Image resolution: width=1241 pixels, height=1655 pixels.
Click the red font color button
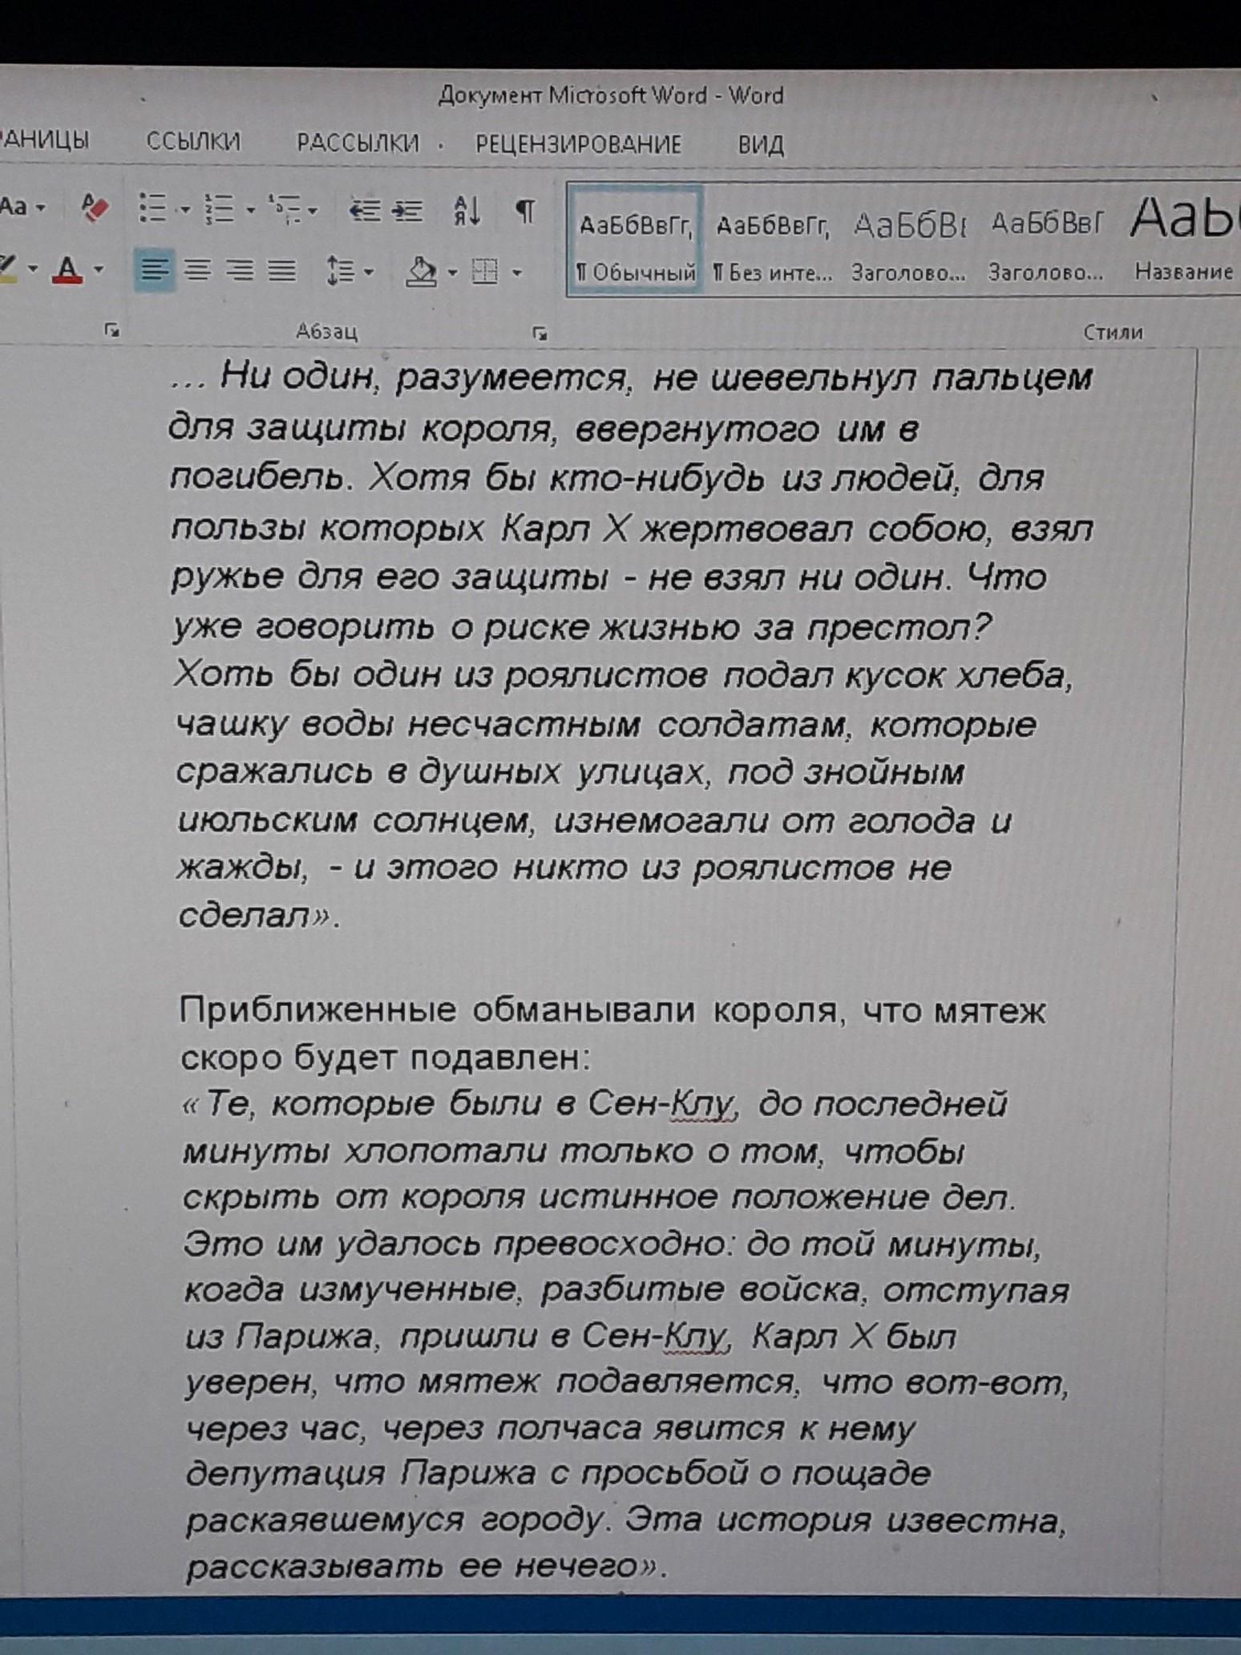tap(68, 269)
